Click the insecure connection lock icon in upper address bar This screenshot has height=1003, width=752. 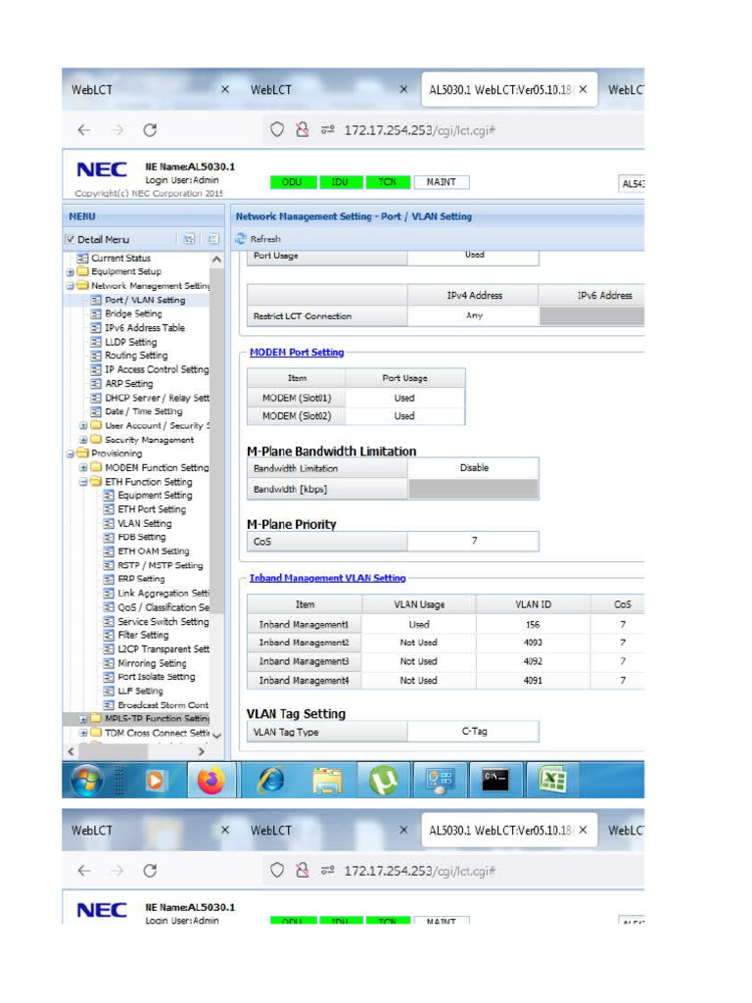[302, 130]
